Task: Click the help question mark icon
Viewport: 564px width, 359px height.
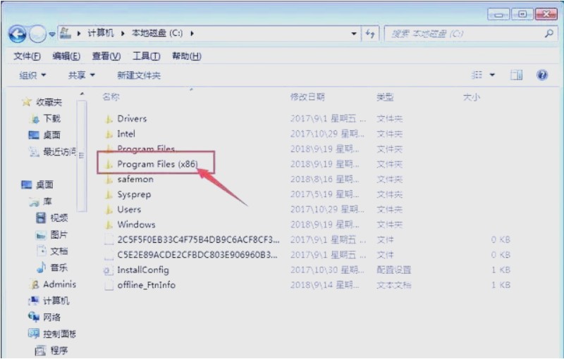Action: click(x=542, y=75)
